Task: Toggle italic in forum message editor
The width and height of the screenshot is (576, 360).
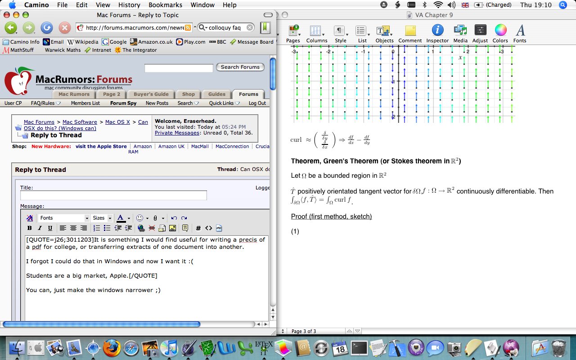Action: [40, 228]
